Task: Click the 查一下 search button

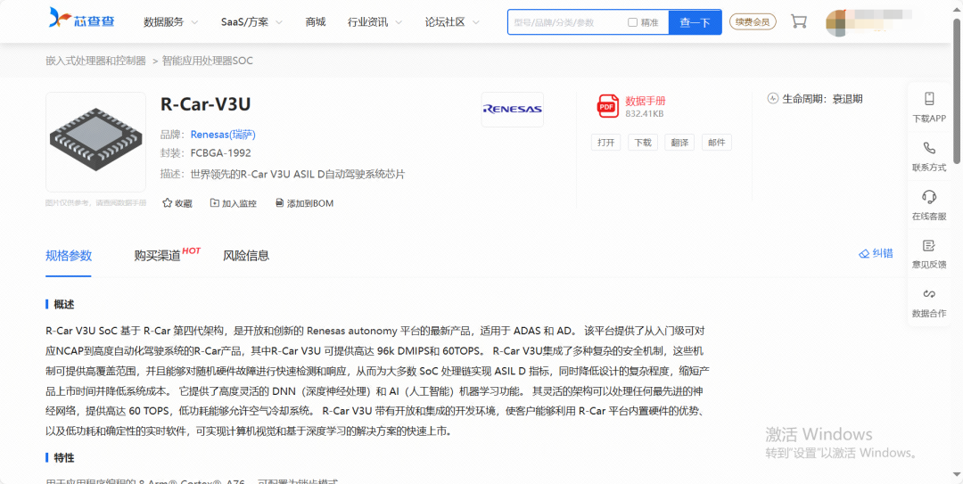Action: coord(695,22)
